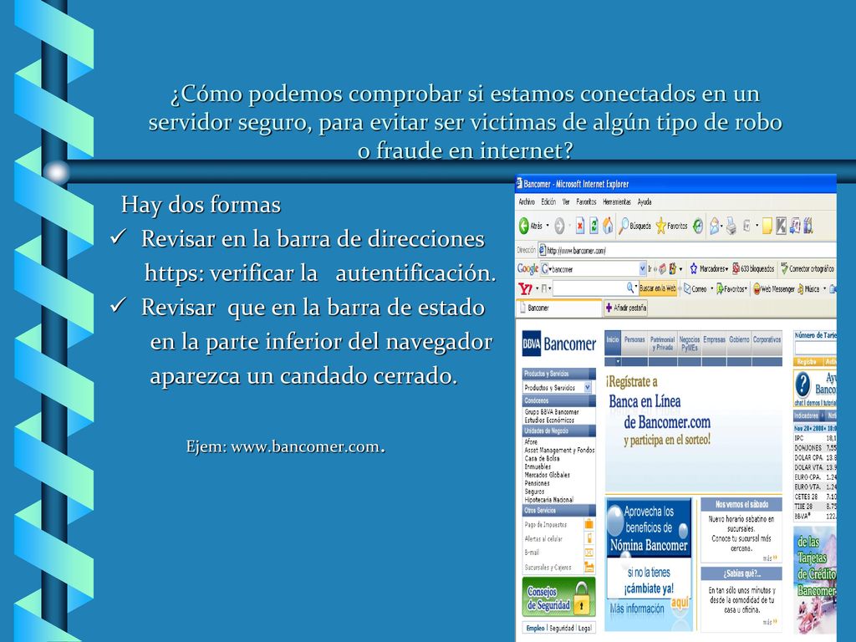Switch to the Personas site tab
Image resolution: width=856 pixels, height=642 pixels.
tap(634, 344)
